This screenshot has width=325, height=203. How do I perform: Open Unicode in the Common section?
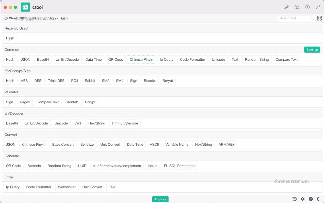tap(218, 60)
